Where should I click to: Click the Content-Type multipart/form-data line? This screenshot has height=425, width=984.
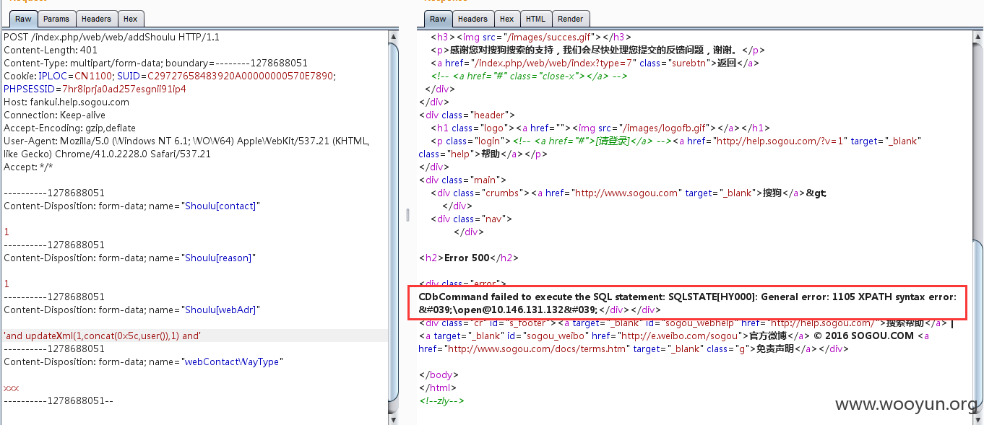(x=155, y=63)
